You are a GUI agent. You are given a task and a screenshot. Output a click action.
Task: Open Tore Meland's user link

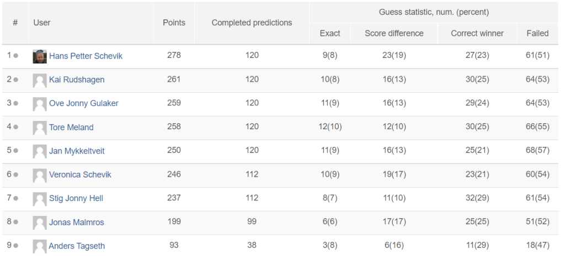pyautogui.click(x=71, y=128)
